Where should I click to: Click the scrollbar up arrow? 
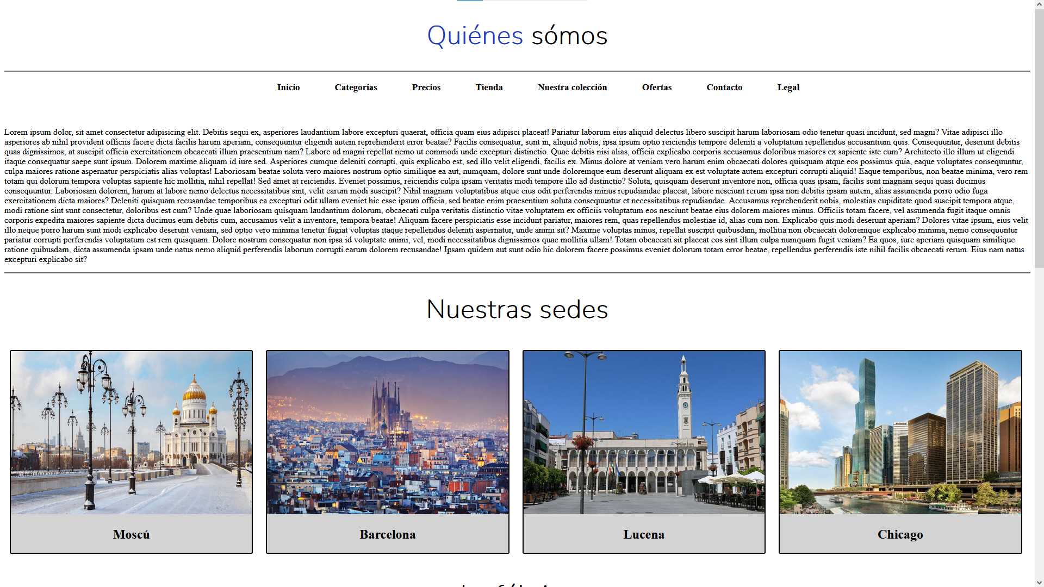(x=1039, y=4)
